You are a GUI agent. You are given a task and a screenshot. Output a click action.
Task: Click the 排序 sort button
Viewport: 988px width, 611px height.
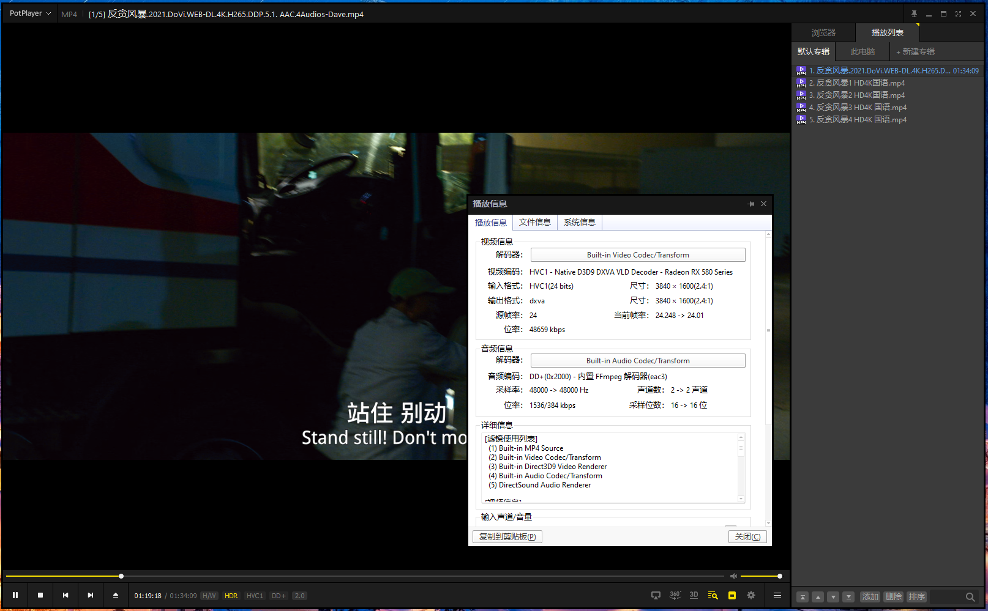pyautogui.click(x=917, y=597)
